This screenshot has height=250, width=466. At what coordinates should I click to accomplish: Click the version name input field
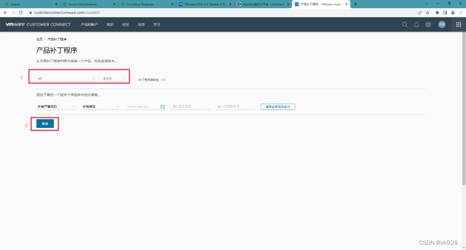(x=191, y=106)
